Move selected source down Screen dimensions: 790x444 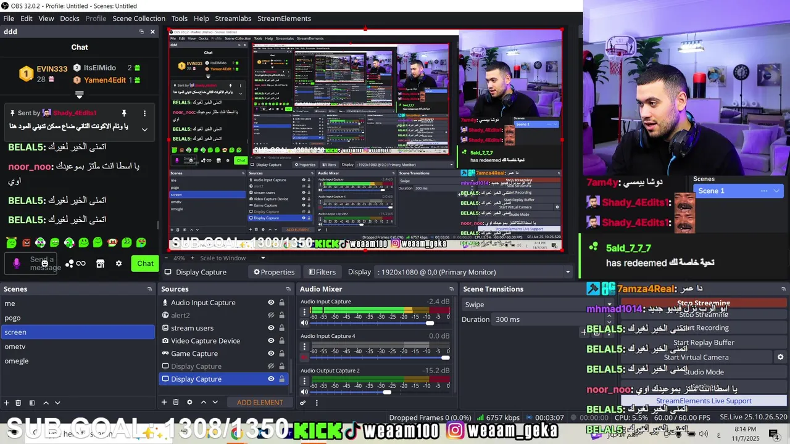point(215,402)
